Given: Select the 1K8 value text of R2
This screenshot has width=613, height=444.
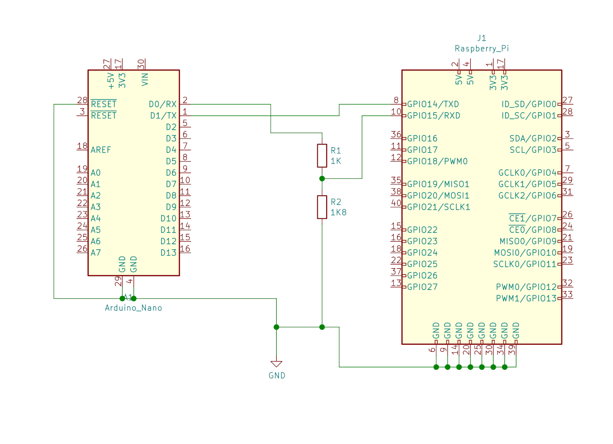Looking at the screenshot, I should (338, 212).
